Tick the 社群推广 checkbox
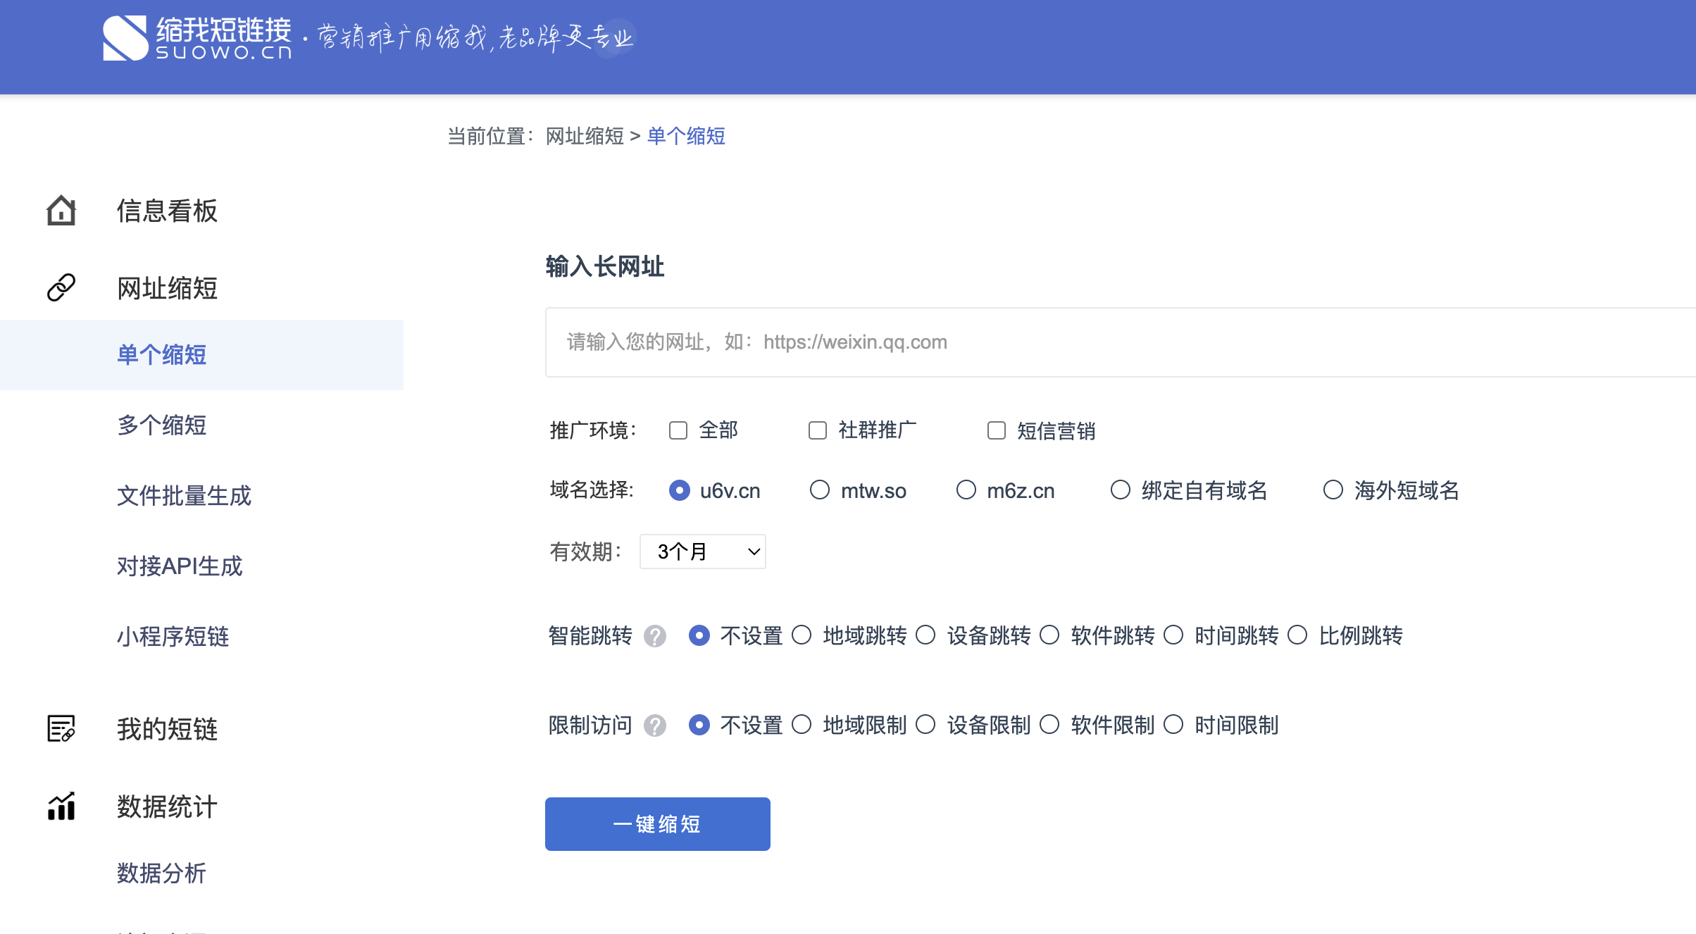Viewport: 1696px width, 934px height. tap(818, 430)
